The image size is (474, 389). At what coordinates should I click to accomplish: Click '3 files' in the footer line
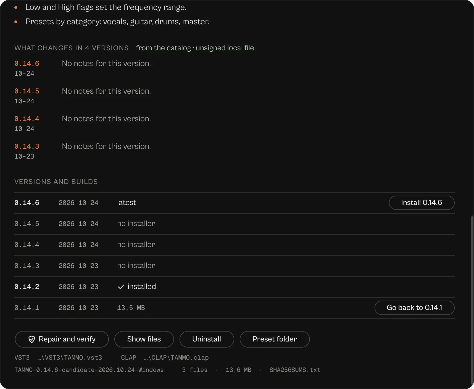click(x=195, y=370)
